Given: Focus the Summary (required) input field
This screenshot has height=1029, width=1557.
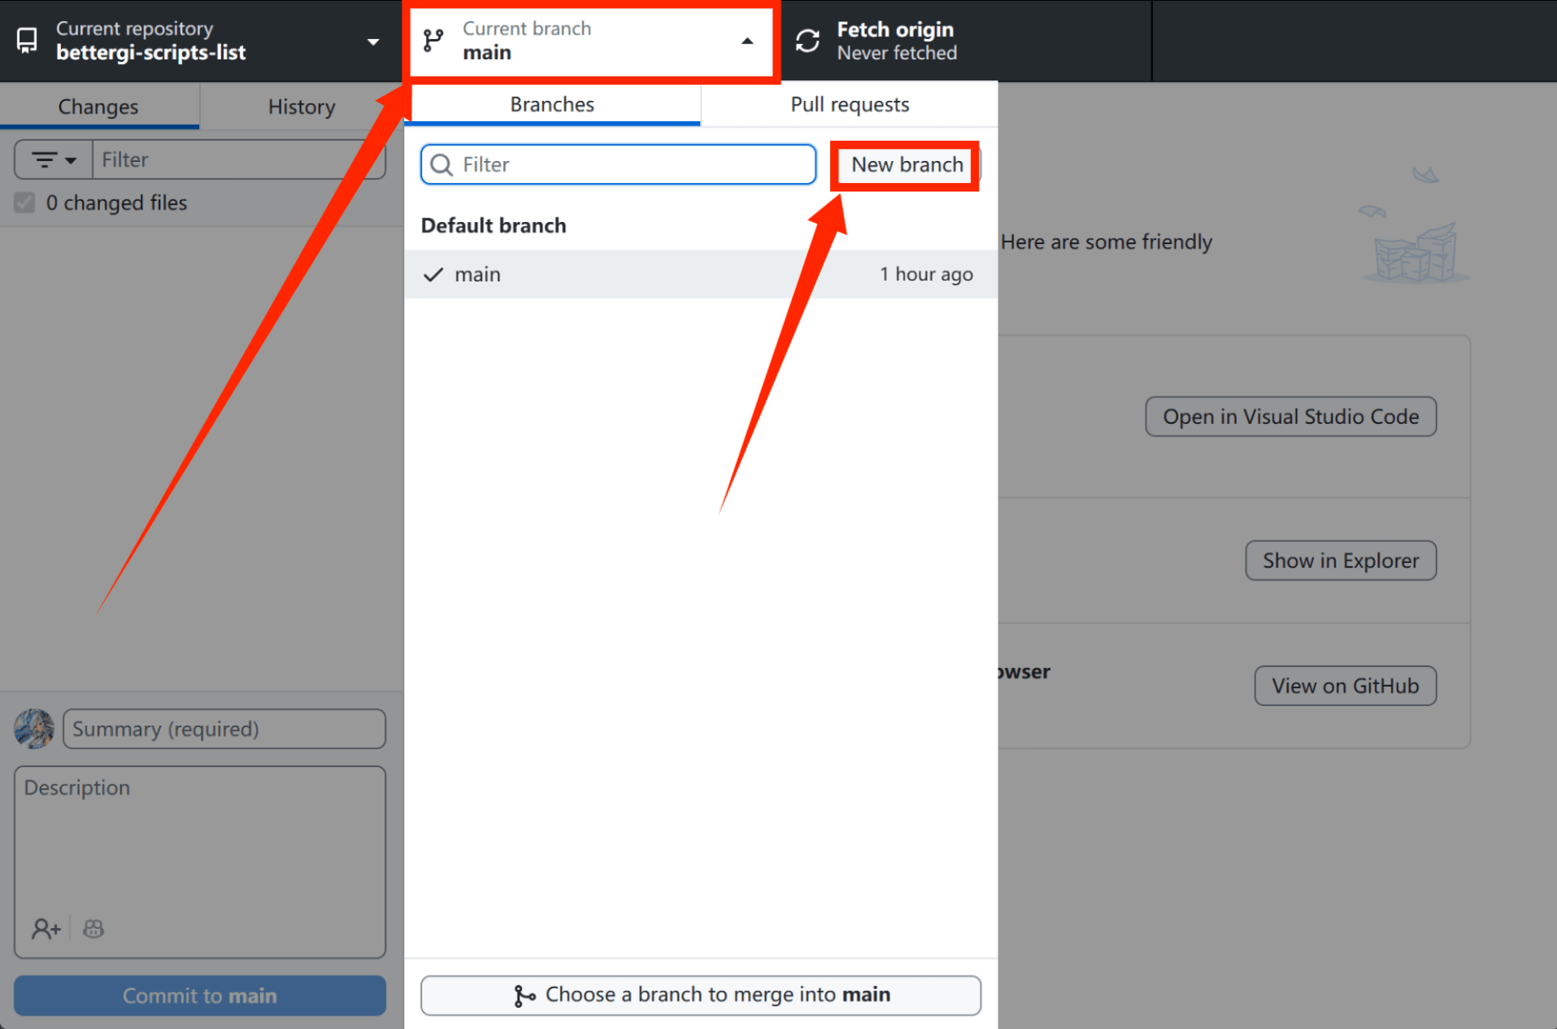Looking at the screenshot, I should tap(224, 729).
